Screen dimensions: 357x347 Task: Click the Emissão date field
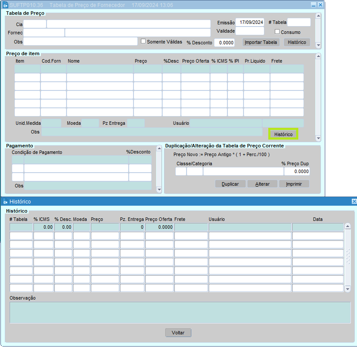coord(250,22)
